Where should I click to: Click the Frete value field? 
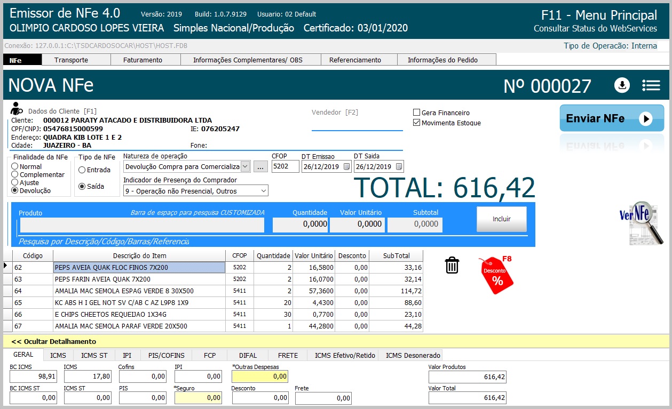323,398
